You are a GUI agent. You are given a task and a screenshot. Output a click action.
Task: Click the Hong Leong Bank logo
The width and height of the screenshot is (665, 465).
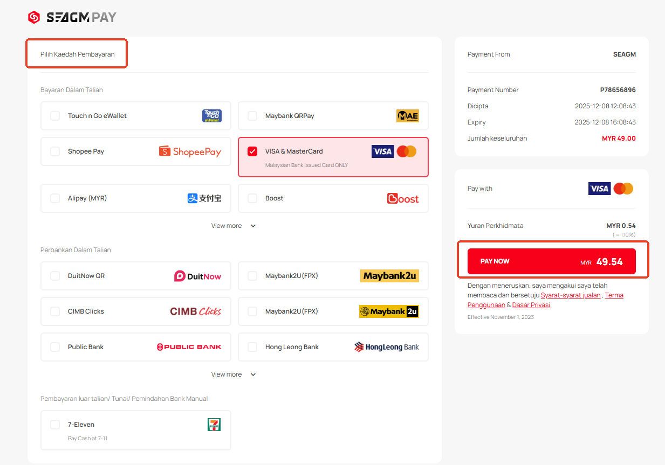click(x=386, y=347)
